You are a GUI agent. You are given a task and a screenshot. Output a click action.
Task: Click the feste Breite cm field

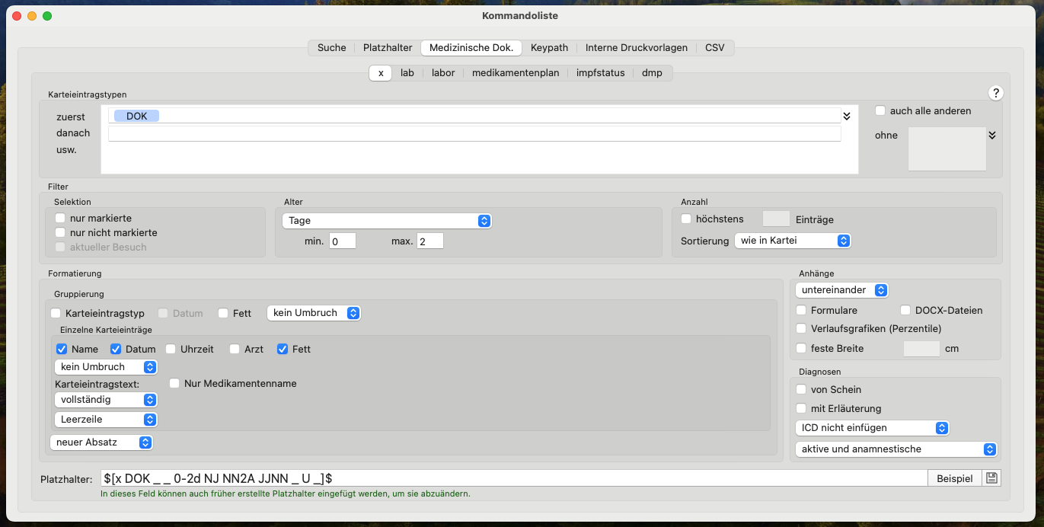pos(921,348)
